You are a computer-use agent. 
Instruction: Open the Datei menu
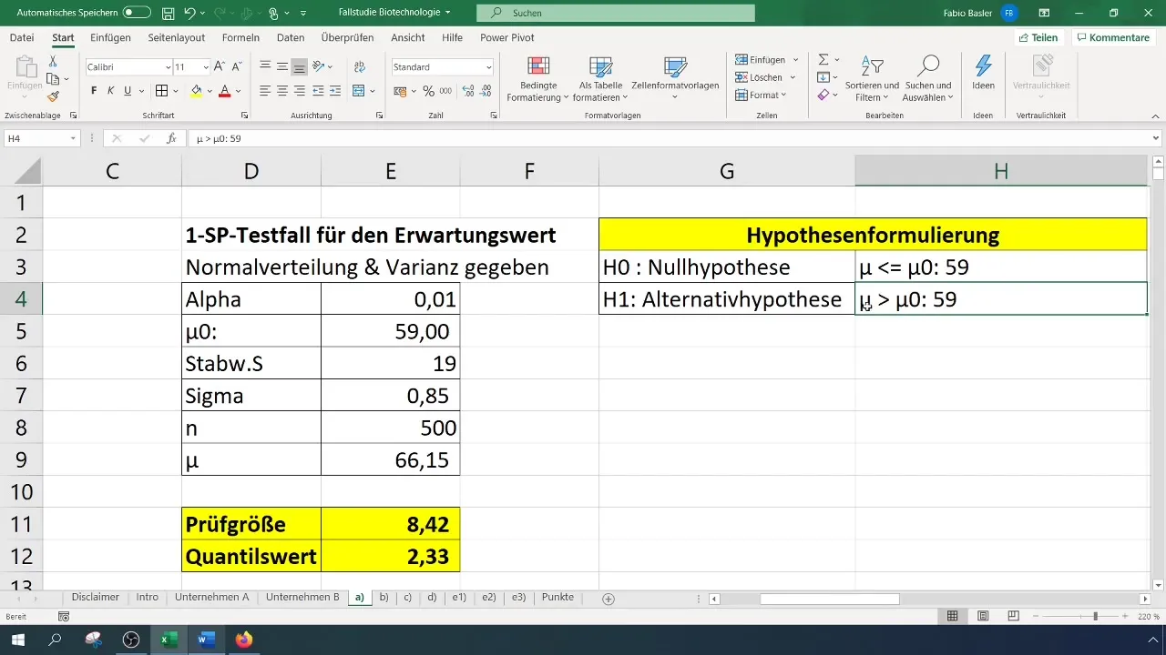click(22, 37)
